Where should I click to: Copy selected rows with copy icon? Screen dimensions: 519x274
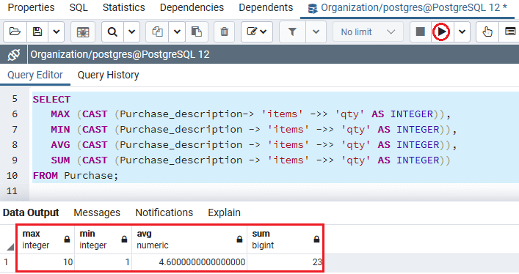(157, 32)
